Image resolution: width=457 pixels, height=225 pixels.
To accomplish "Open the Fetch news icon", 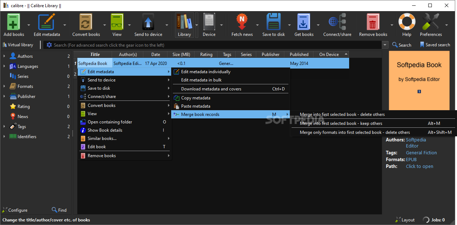I will pos(242,22).
